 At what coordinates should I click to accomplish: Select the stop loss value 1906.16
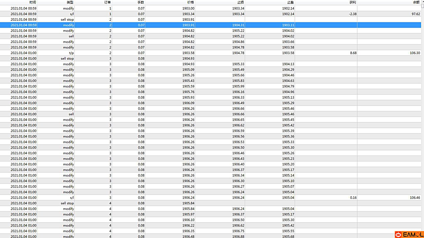238,92
